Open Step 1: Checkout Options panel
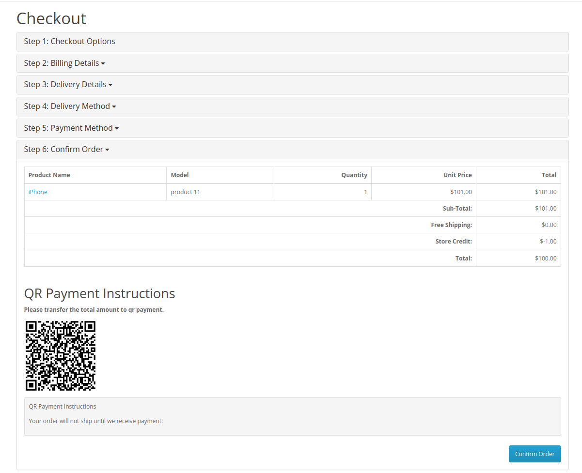 pos(69,42)
